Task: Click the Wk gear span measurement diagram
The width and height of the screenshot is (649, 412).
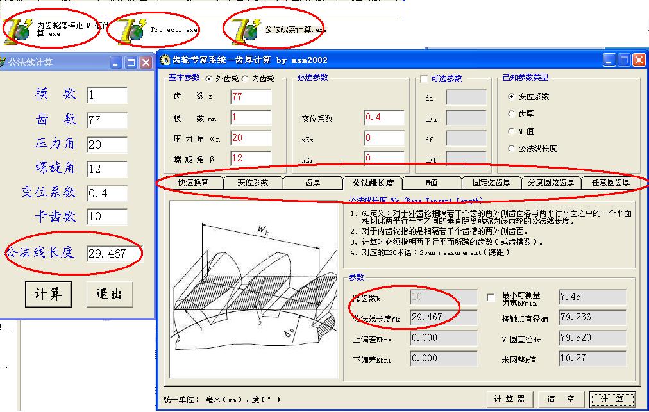Action: point(254,290)
